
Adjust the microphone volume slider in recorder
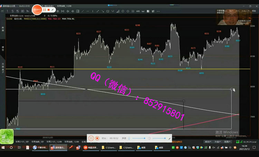click(137, 138)
